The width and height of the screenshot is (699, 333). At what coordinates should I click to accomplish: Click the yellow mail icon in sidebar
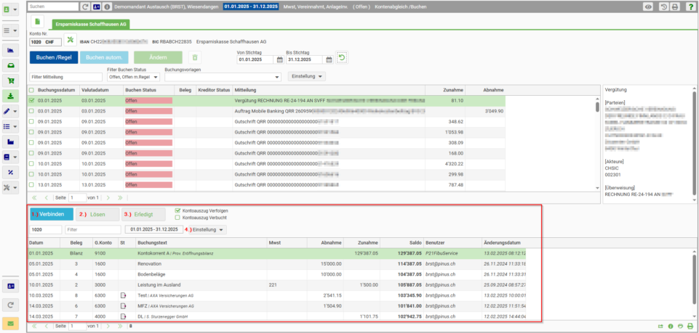tap(10, 324)
